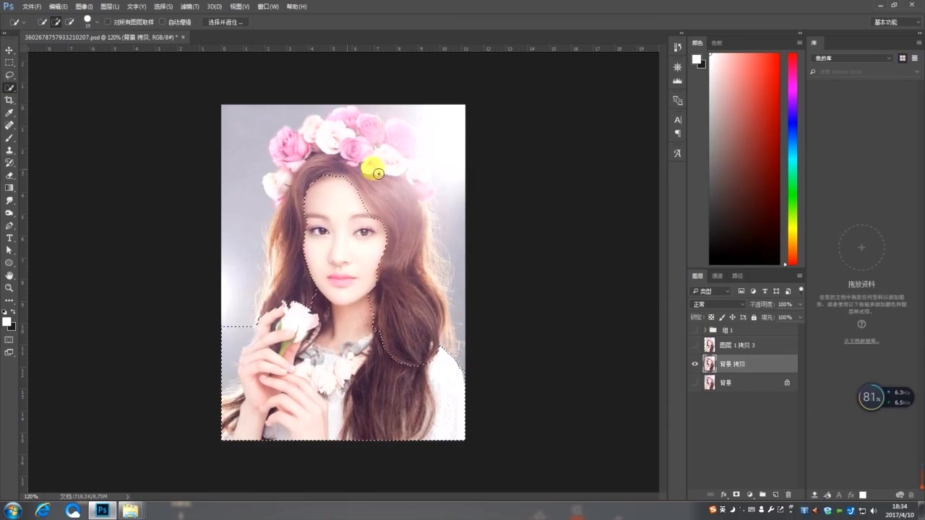Select the Spot Healing Brush tool
The width and height of the screenshot is (925, 520).
9,125
